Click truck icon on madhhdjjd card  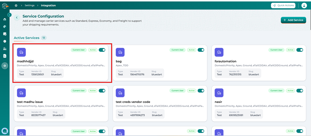coord(21,52)
